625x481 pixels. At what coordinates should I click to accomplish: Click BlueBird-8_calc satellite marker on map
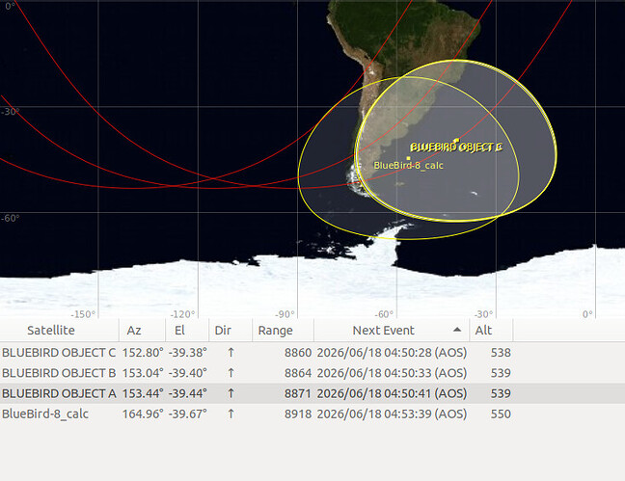point(408,158)
